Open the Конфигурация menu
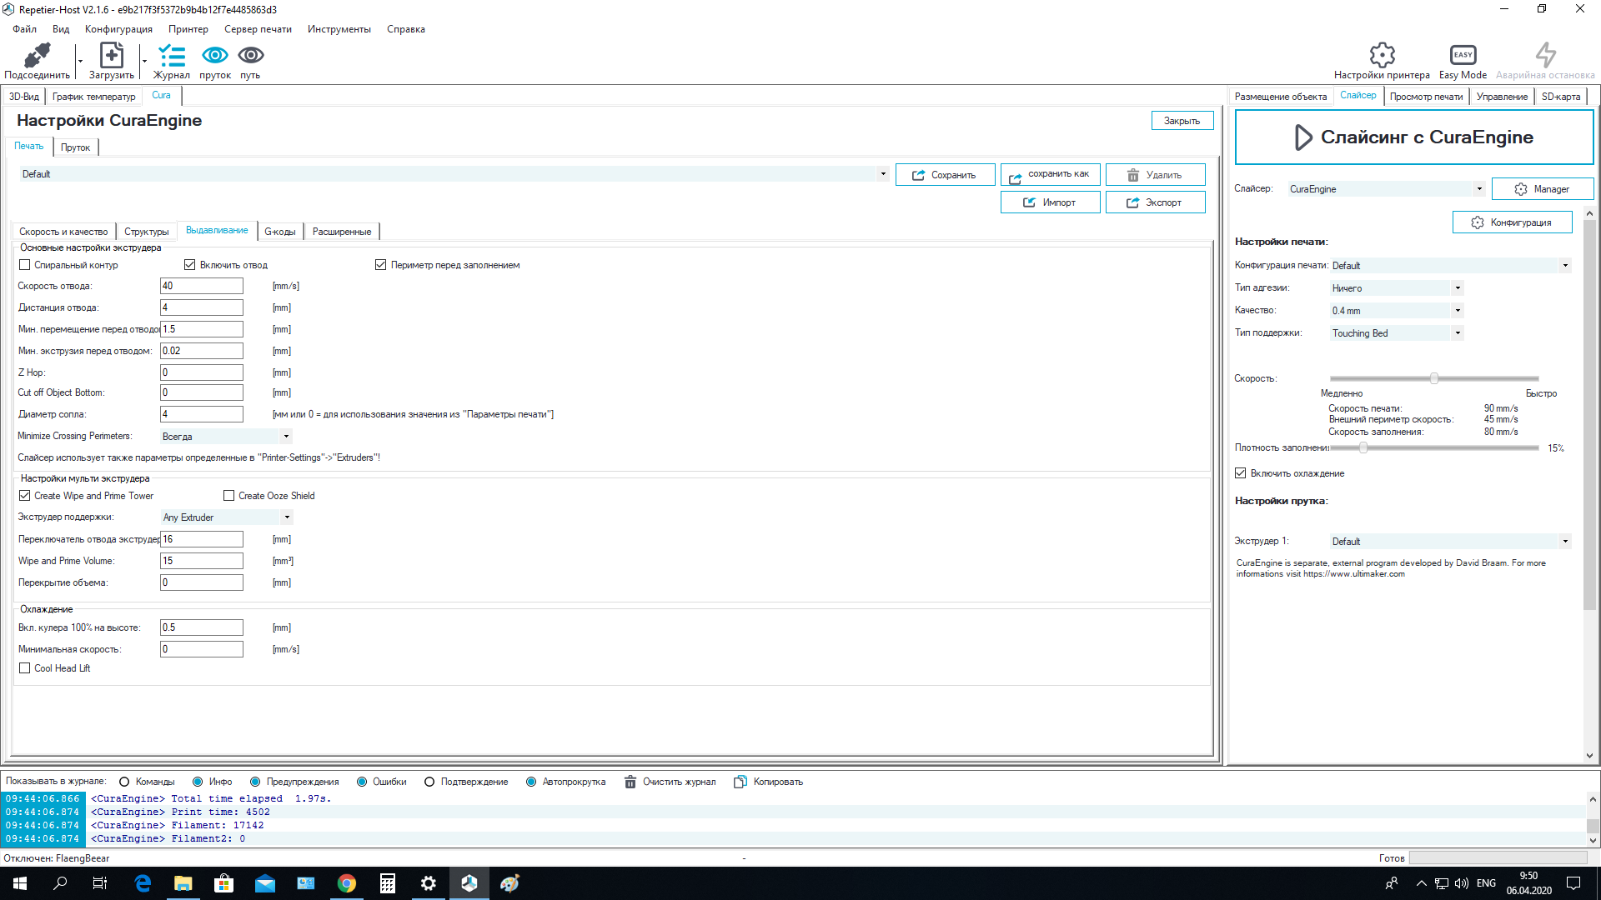 (x=118, y=29)
